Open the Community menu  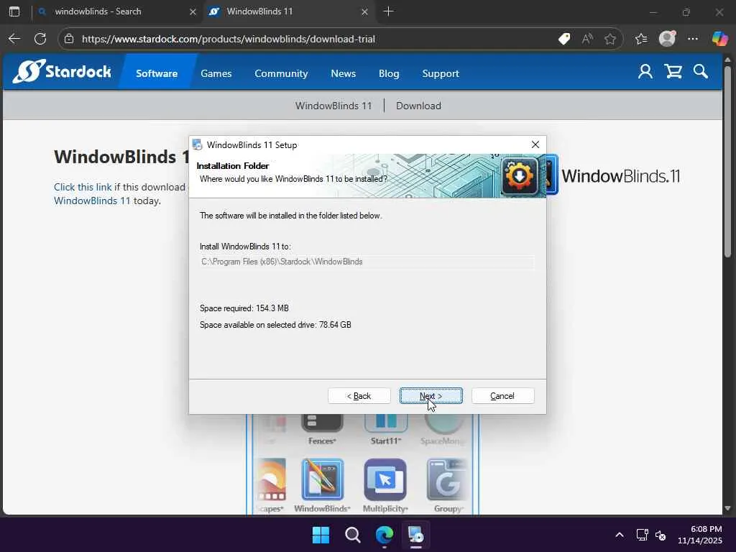pyautogui.click(x=281, y=73)
